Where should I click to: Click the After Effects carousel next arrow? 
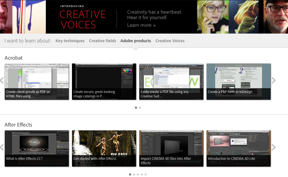click(274, 147)
